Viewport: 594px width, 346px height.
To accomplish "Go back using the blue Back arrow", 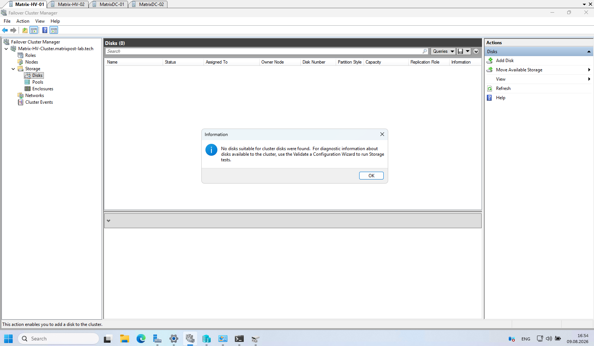I will coord(5,30).
